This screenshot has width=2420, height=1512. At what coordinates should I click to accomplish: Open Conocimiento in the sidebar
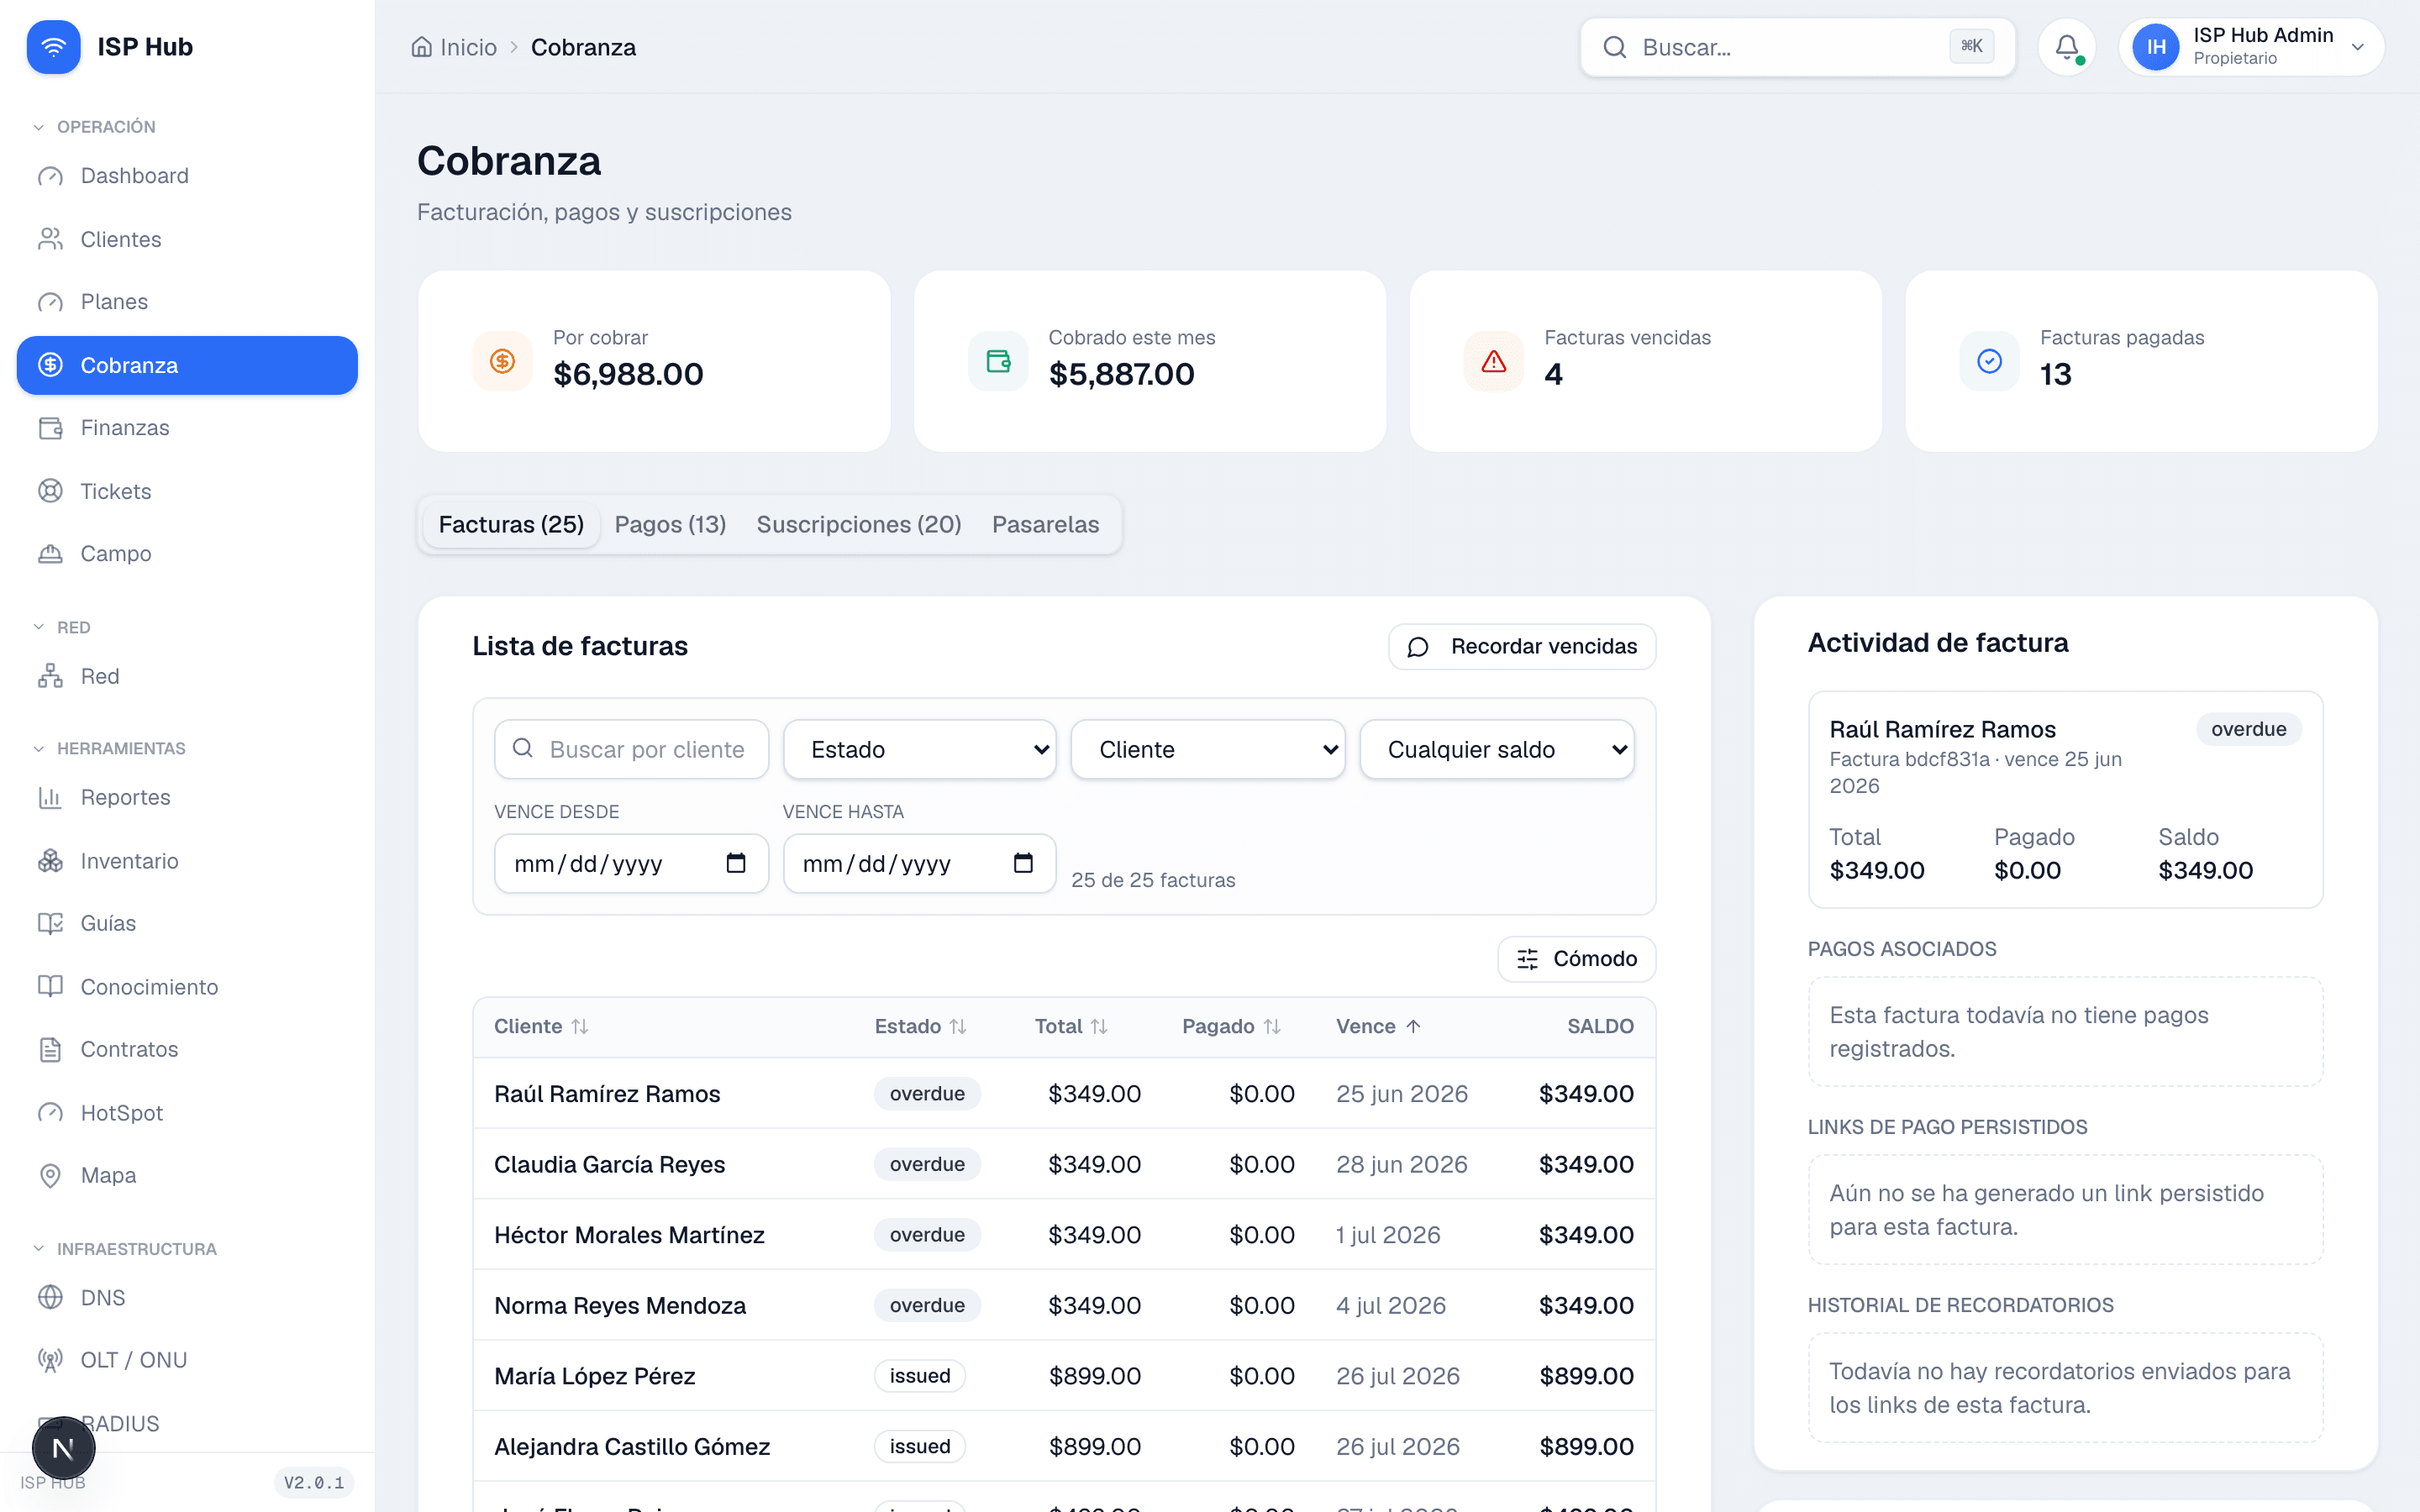pyautogui.click(x=187, y=987)
